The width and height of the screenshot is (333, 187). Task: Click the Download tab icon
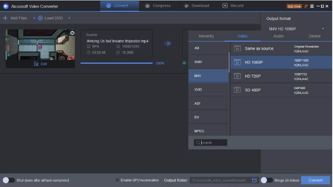pos(186,6)
